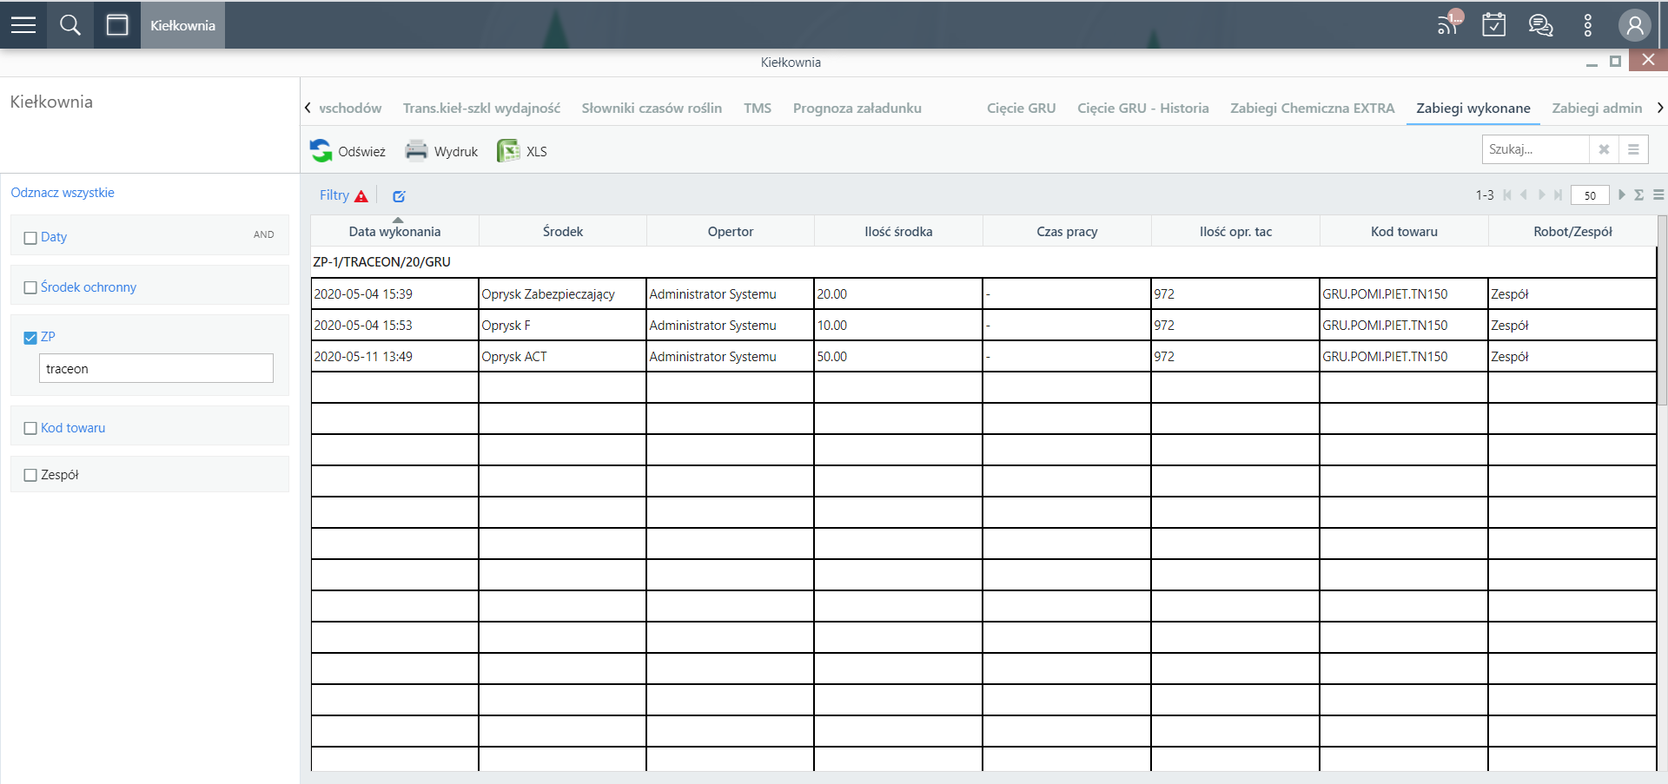Screen dimensions: 1668x784
Task: Clear the search field with X
Action: [1605, 149]
